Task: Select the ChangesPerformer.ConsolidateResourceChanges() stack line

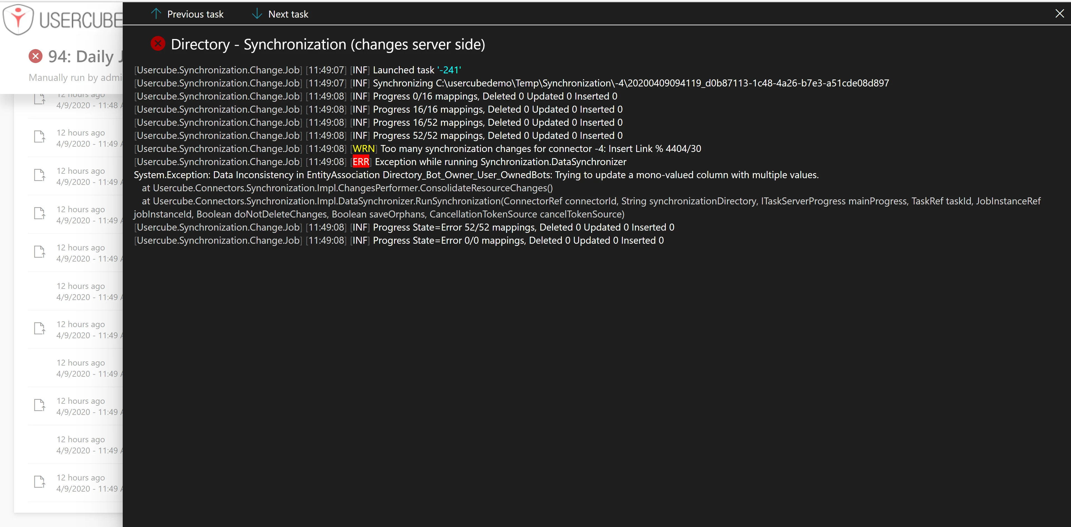Action: coord(347,188)
